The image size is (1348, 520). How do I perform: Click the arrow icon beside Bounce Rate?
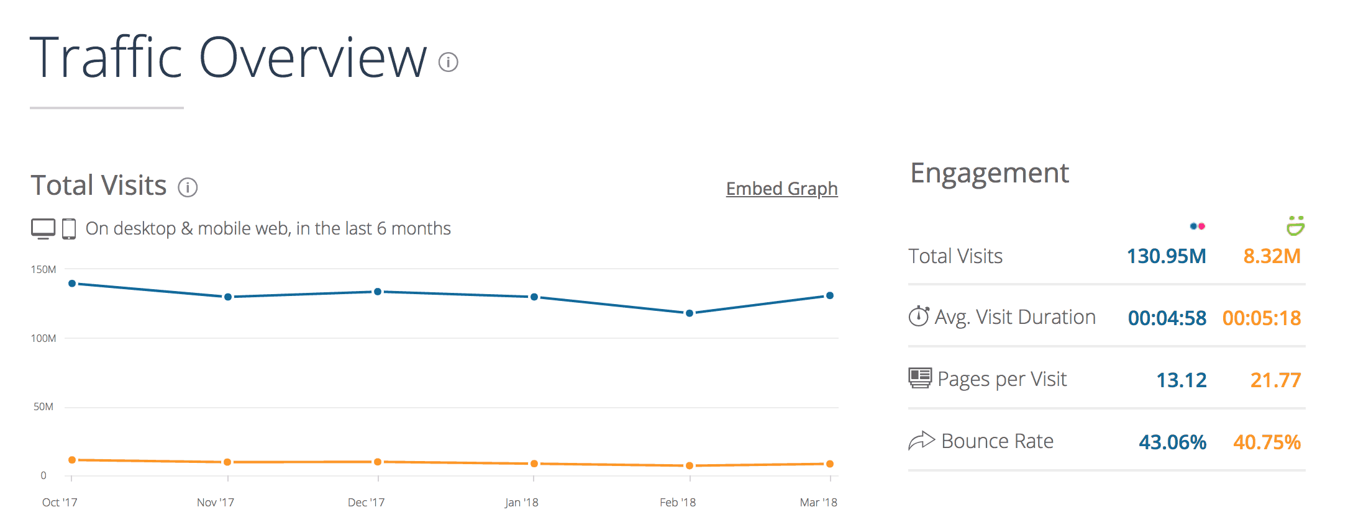tap(921, 439)
